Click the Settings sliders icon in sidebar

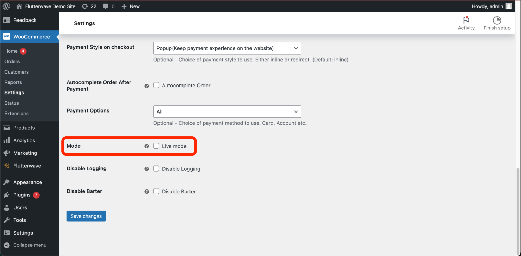click(7, 233)
